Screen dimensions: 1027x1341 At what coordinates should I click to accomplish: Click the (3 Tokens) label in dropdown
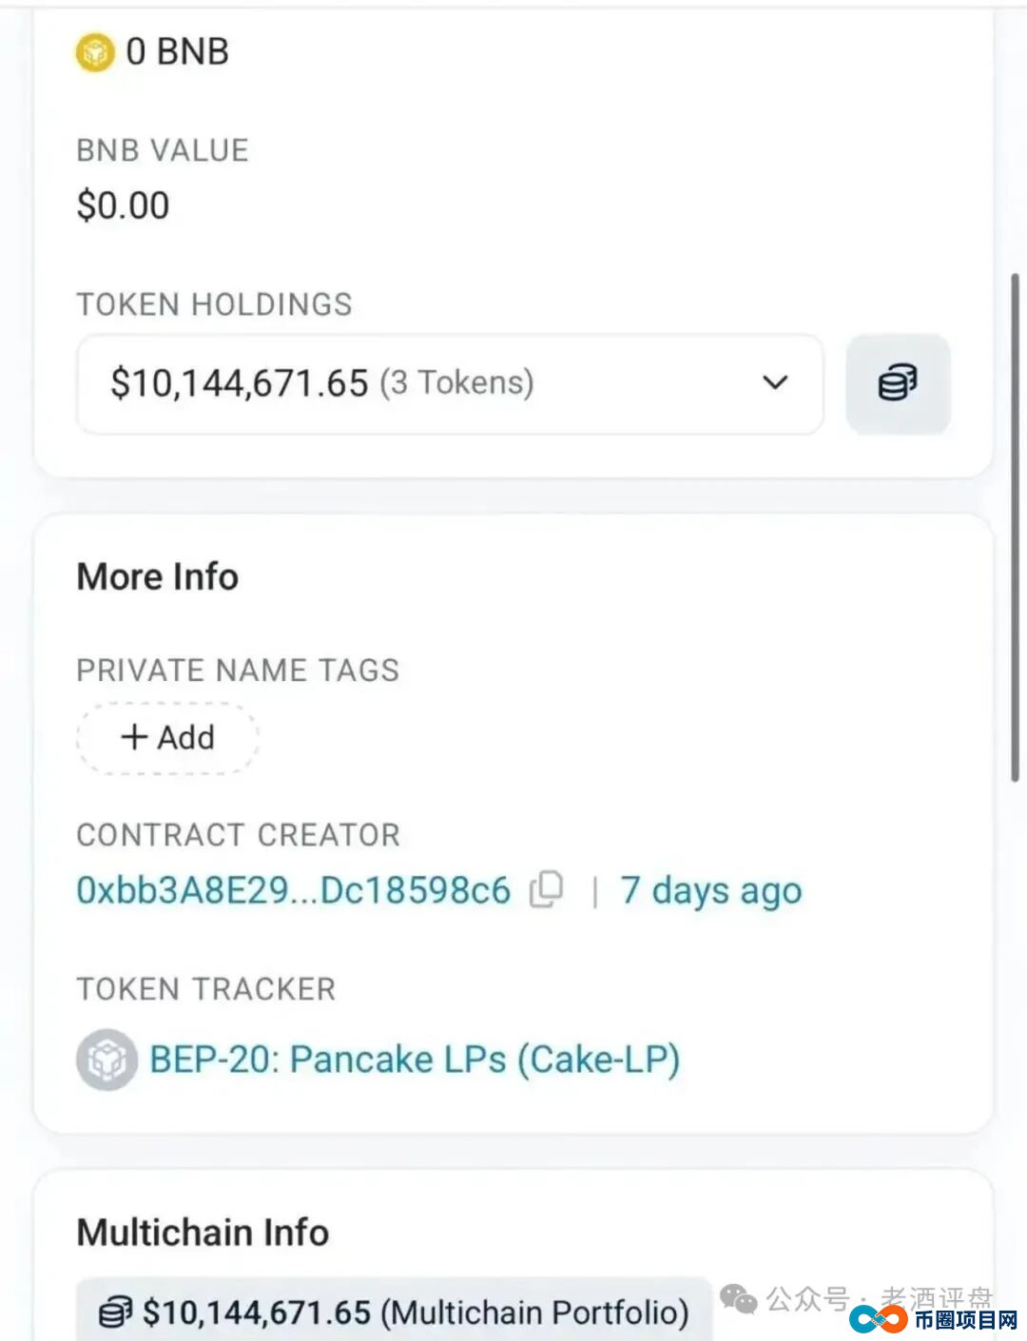(x=456, y=382)
